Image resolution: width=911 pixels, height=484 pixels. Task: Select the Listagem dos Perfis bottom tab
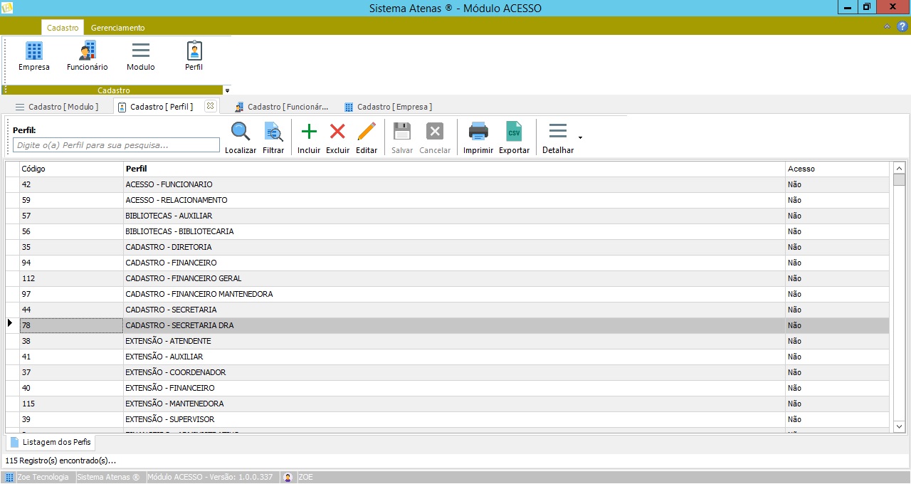[x=49, y=442]
